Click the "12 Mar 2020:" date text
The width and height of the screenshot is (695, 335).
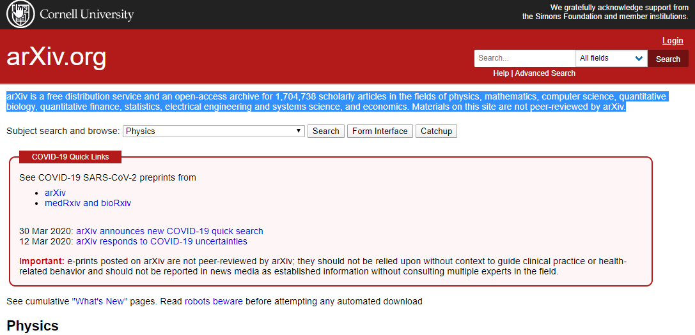click(x=47, y=242)
